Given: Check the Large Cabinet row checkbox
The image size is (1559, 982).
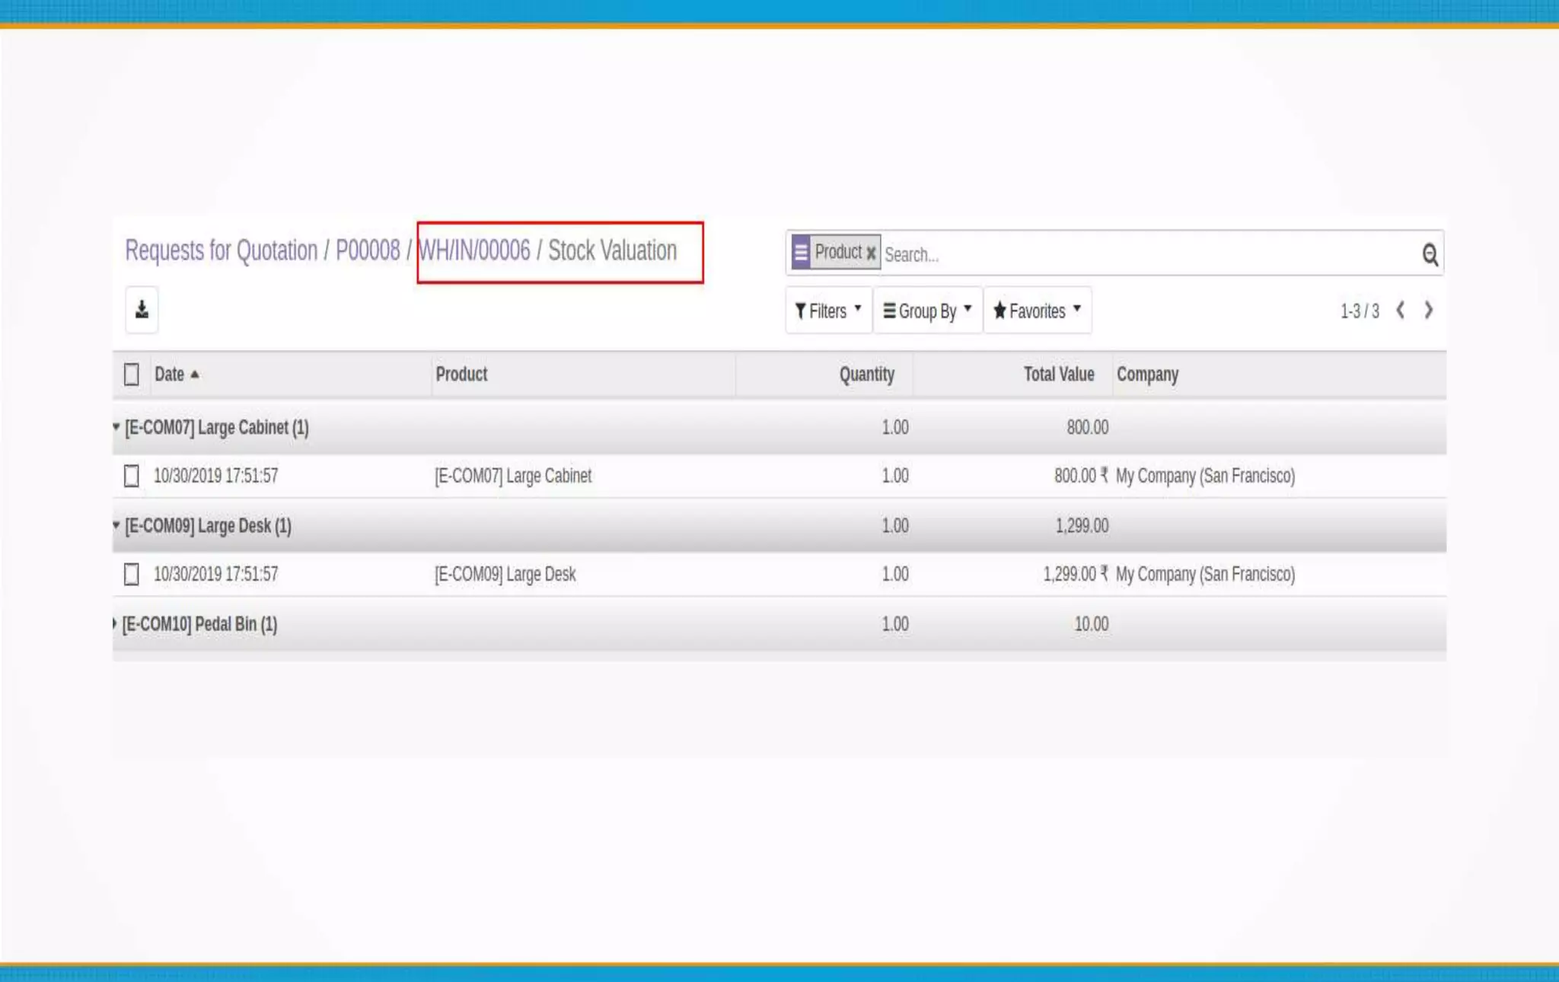Looking at the screenshot, I should pos(132,477).
